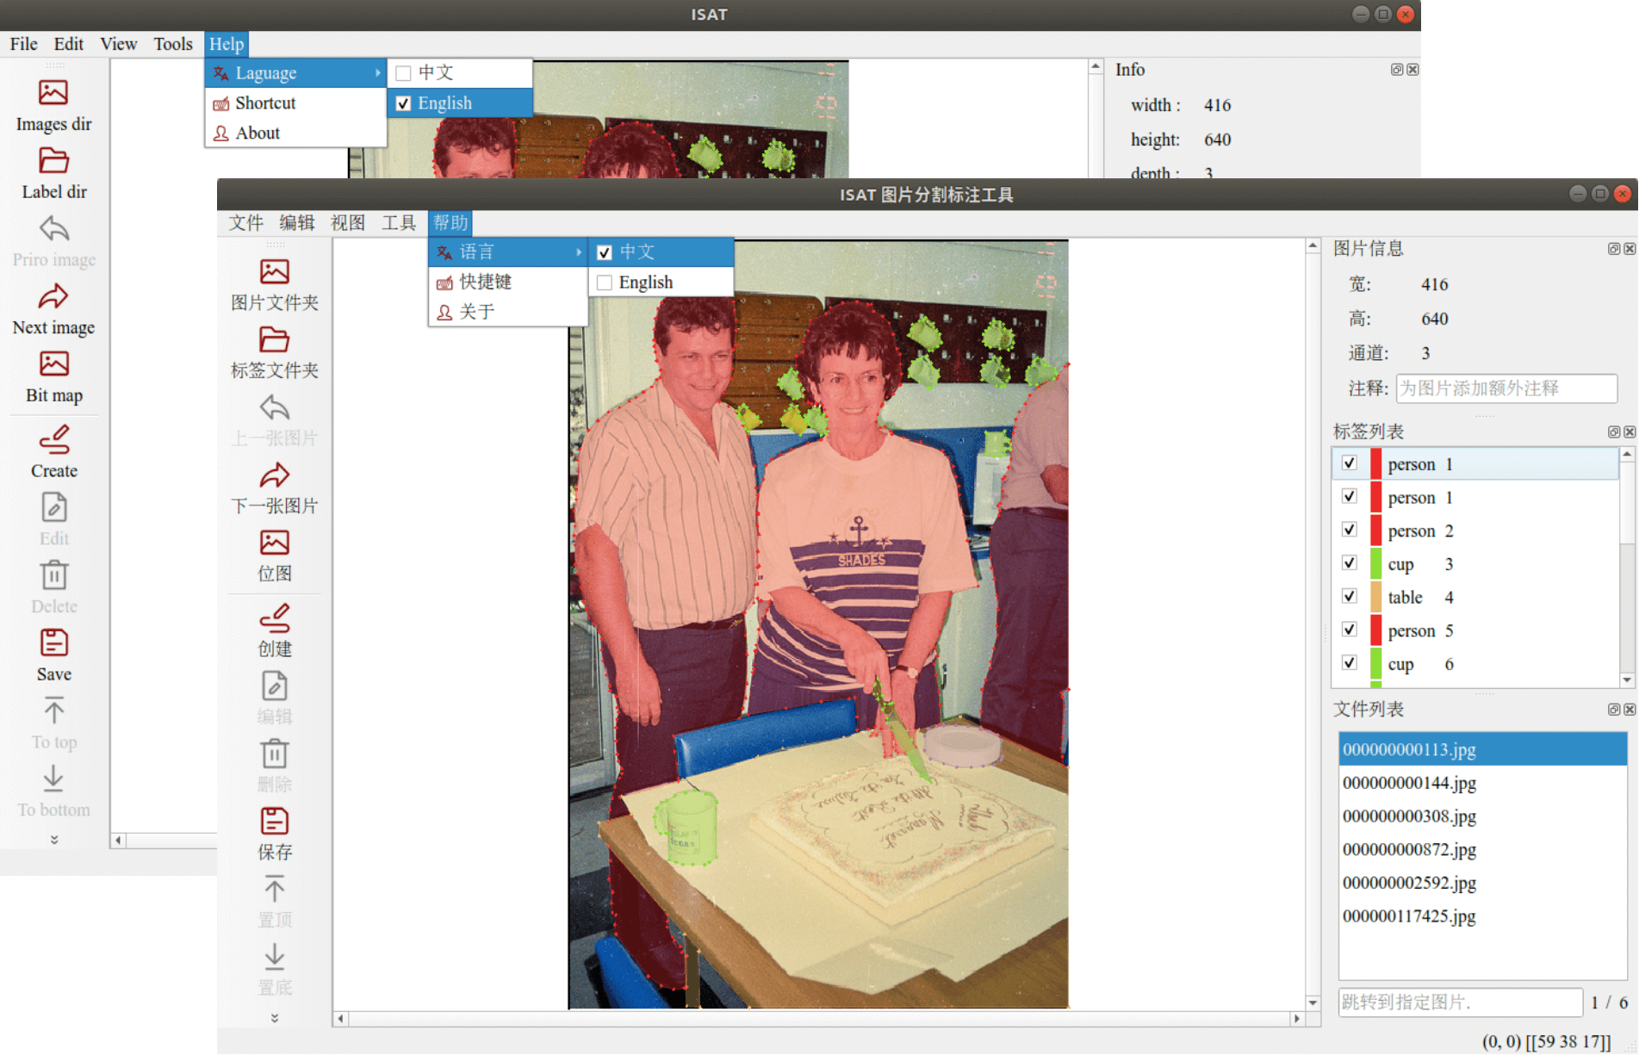This screenshot has height=1055, width=1639.
Task: Click the Images dir icon in English toolbar
Action: tap(53, 93)
